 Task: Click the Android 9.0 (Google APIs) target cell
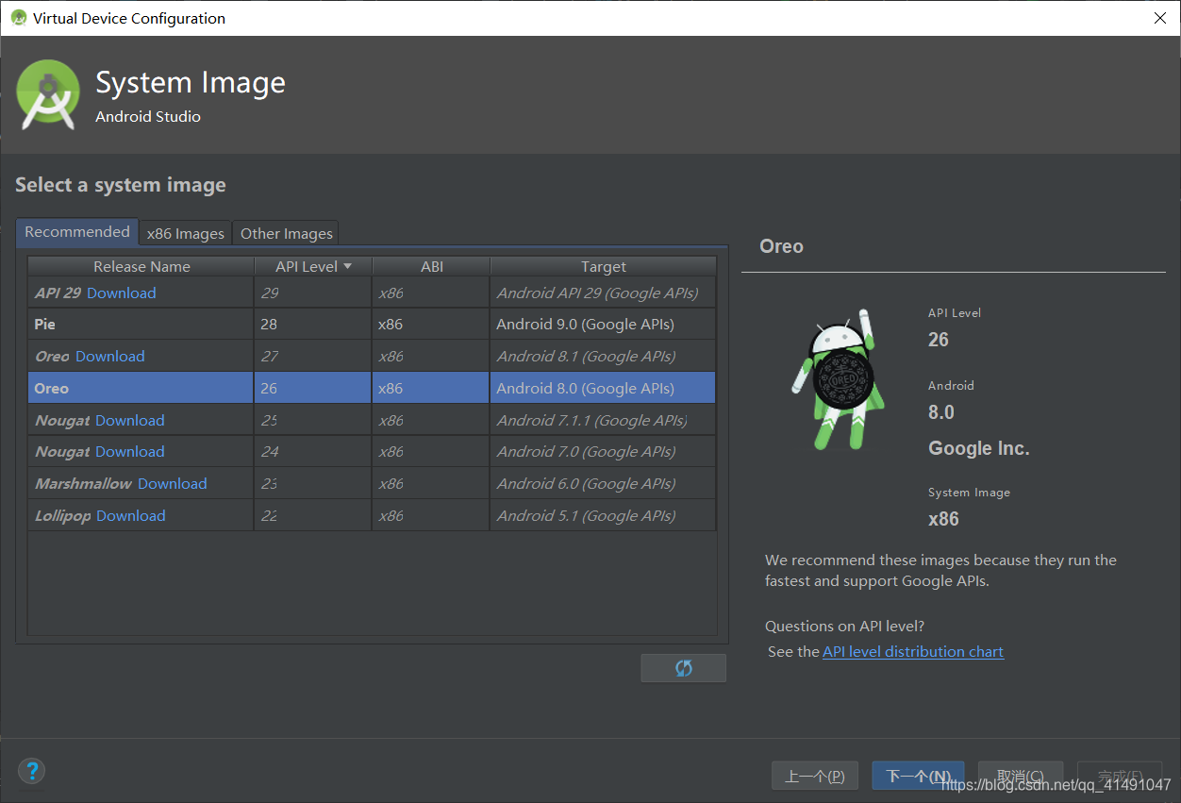(x=603, y=324)
